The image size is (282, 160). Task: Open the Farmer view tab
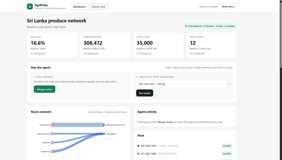[98, 7]
